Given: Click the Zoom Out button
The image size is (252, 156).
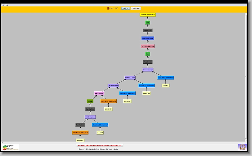Looking at the screenshot, I should 136,8.
